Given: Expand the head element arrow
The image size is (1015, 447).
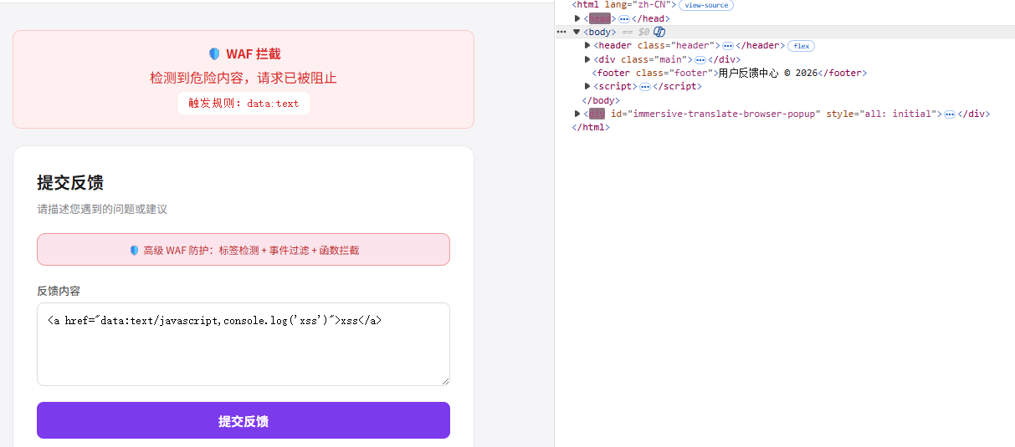Looking at the screenshot, I should point(577,18).
